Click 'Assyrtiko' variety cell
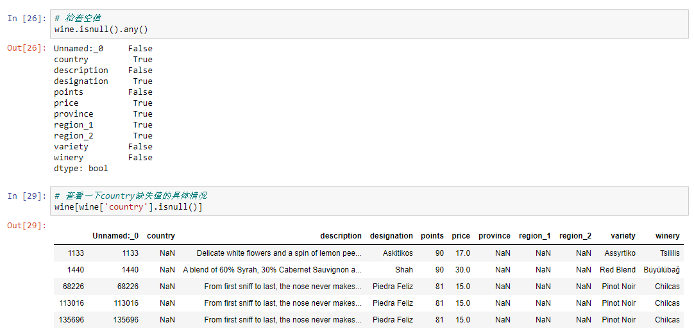This screenshot has width=694, height=334. tap(620, 253)
